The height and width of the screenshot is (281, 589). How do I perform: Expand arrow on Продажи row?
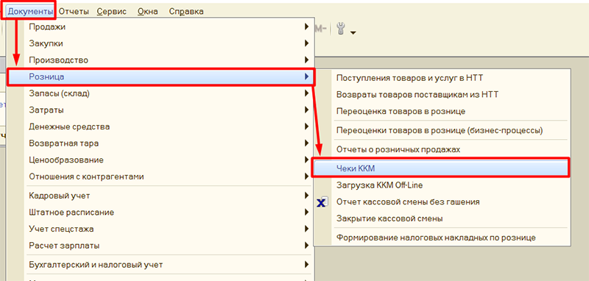307,26
